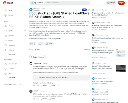Image resolution: width=128 pixels, height=103 pixels.
Task: Remove the r/archlinux search filter chip
Action: click(x=44, y=3)
